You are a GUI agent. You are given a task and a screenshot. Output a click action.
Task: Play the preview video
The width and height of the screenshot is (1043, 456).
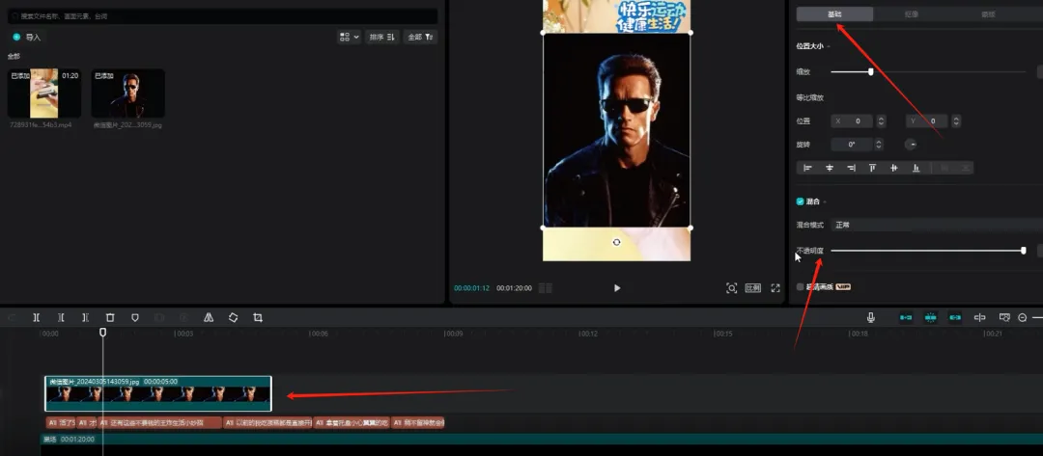[616, 288]
